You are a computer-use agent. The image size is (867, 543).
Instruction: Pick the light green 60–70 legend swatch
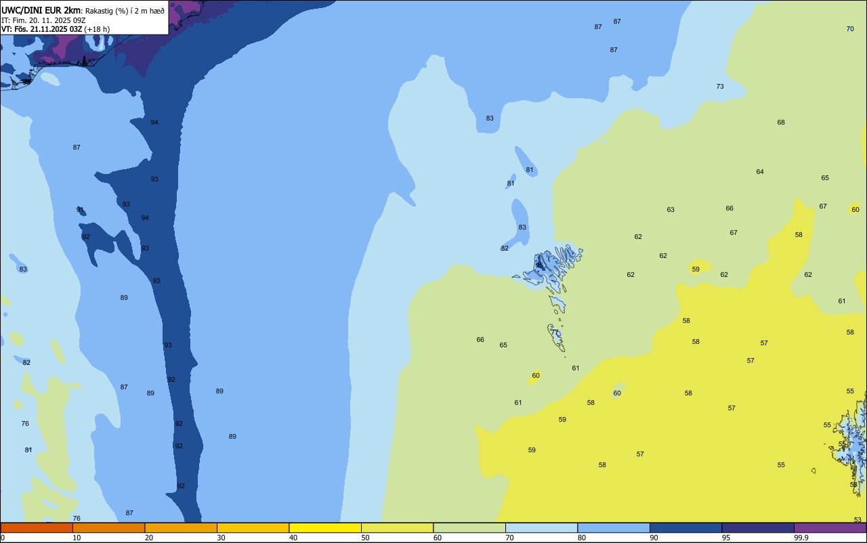(469, 527)
